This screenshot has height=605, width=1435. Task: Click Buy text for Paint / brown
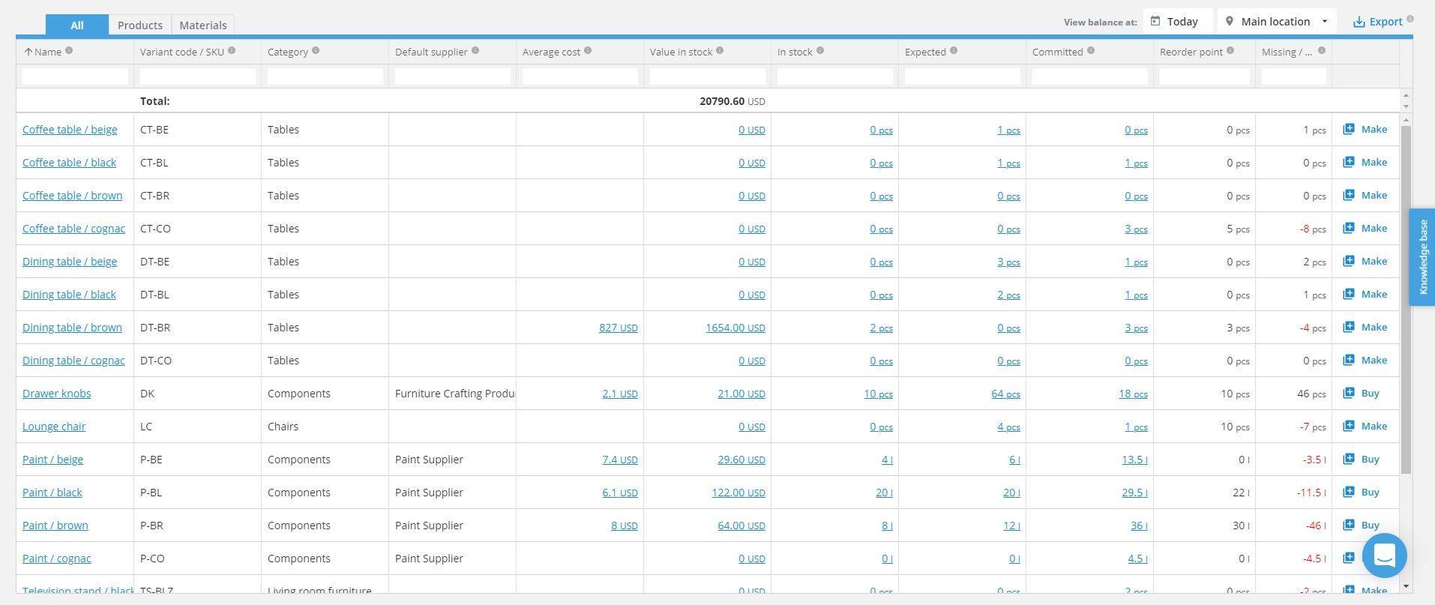[1370, 525]
